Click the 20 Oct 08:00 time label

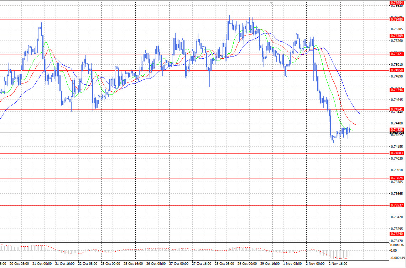19,264
